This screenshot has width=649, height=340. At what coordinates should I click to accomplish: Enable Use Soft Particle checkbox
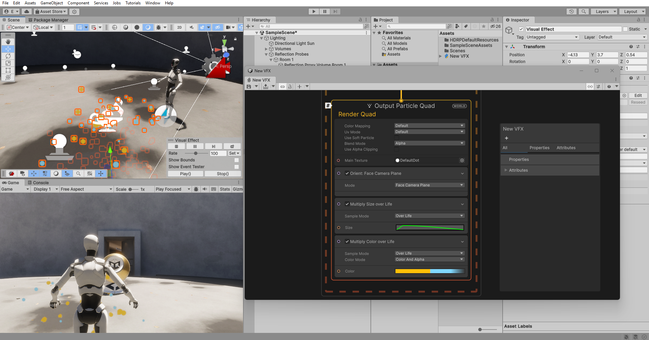pyautogui.click(x=397, y=138)
